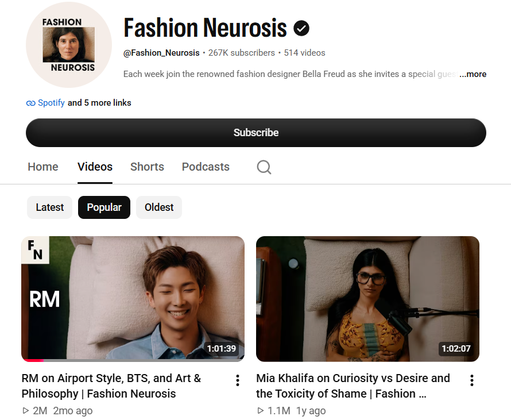Click '2mo ago' upload date
This screenshot has height=420, width=511.
tap(73, 411)
